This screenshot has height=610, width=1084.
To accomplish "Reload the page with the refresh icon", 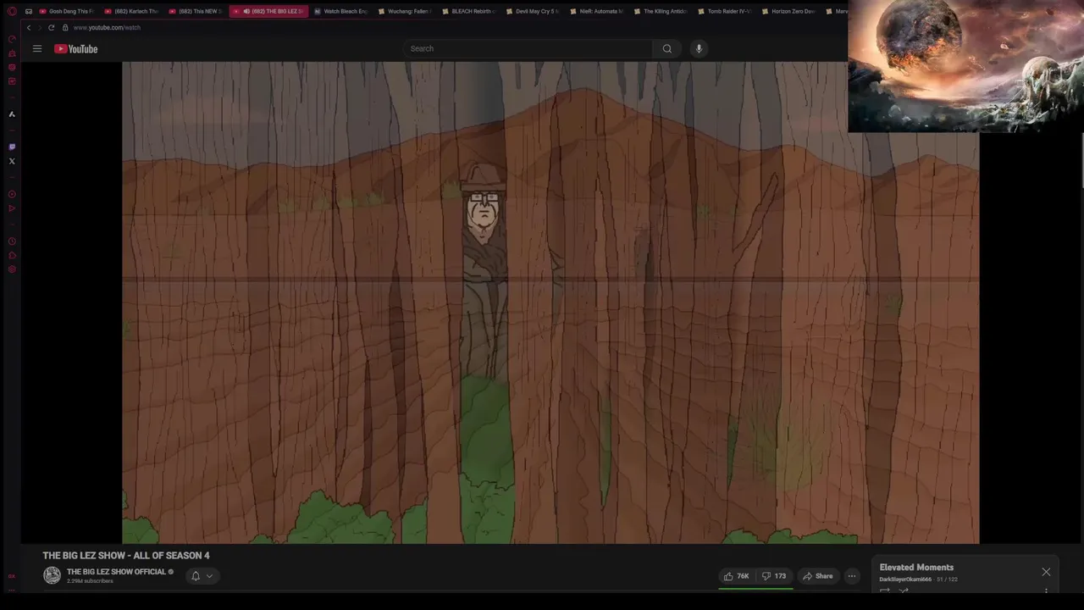I will (x=51, y=27).
